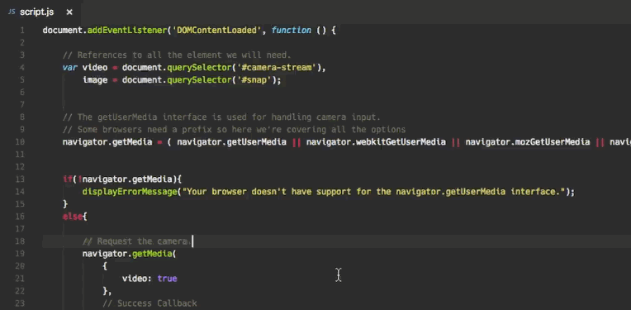Click line number 16 in the gutter
631x310 pixels.
click(x=20, y=217)
